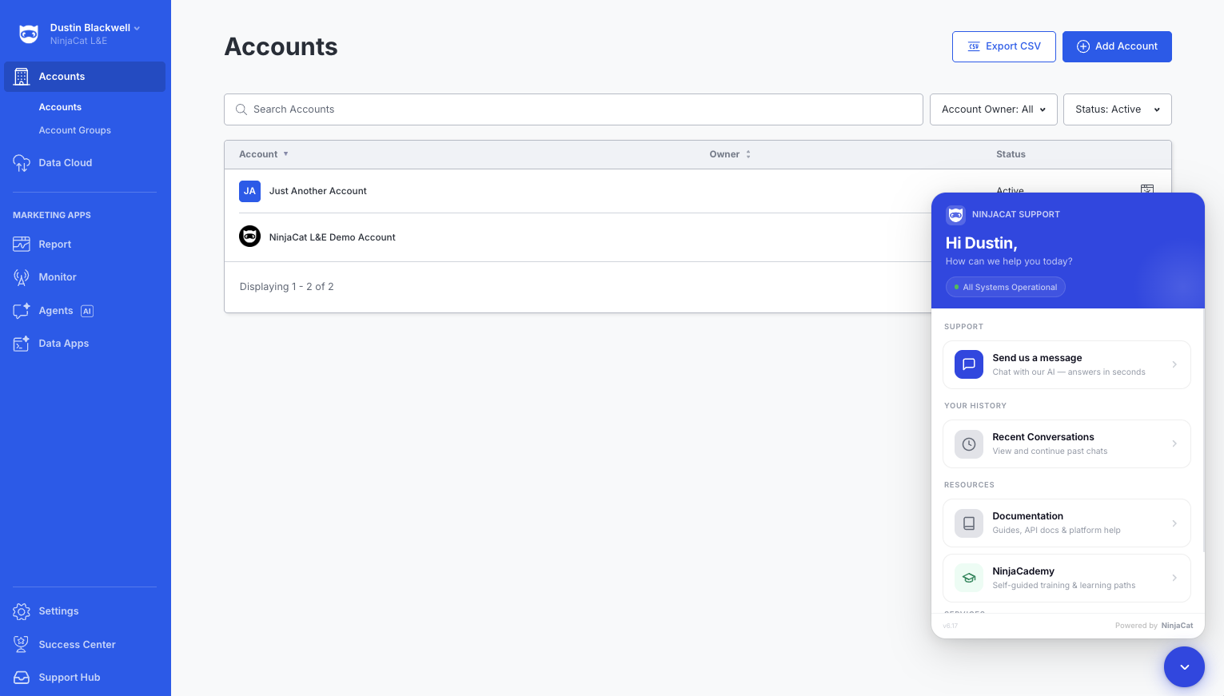
Task: Select the Accounts section in sidebar
Action: coord(85,77)
